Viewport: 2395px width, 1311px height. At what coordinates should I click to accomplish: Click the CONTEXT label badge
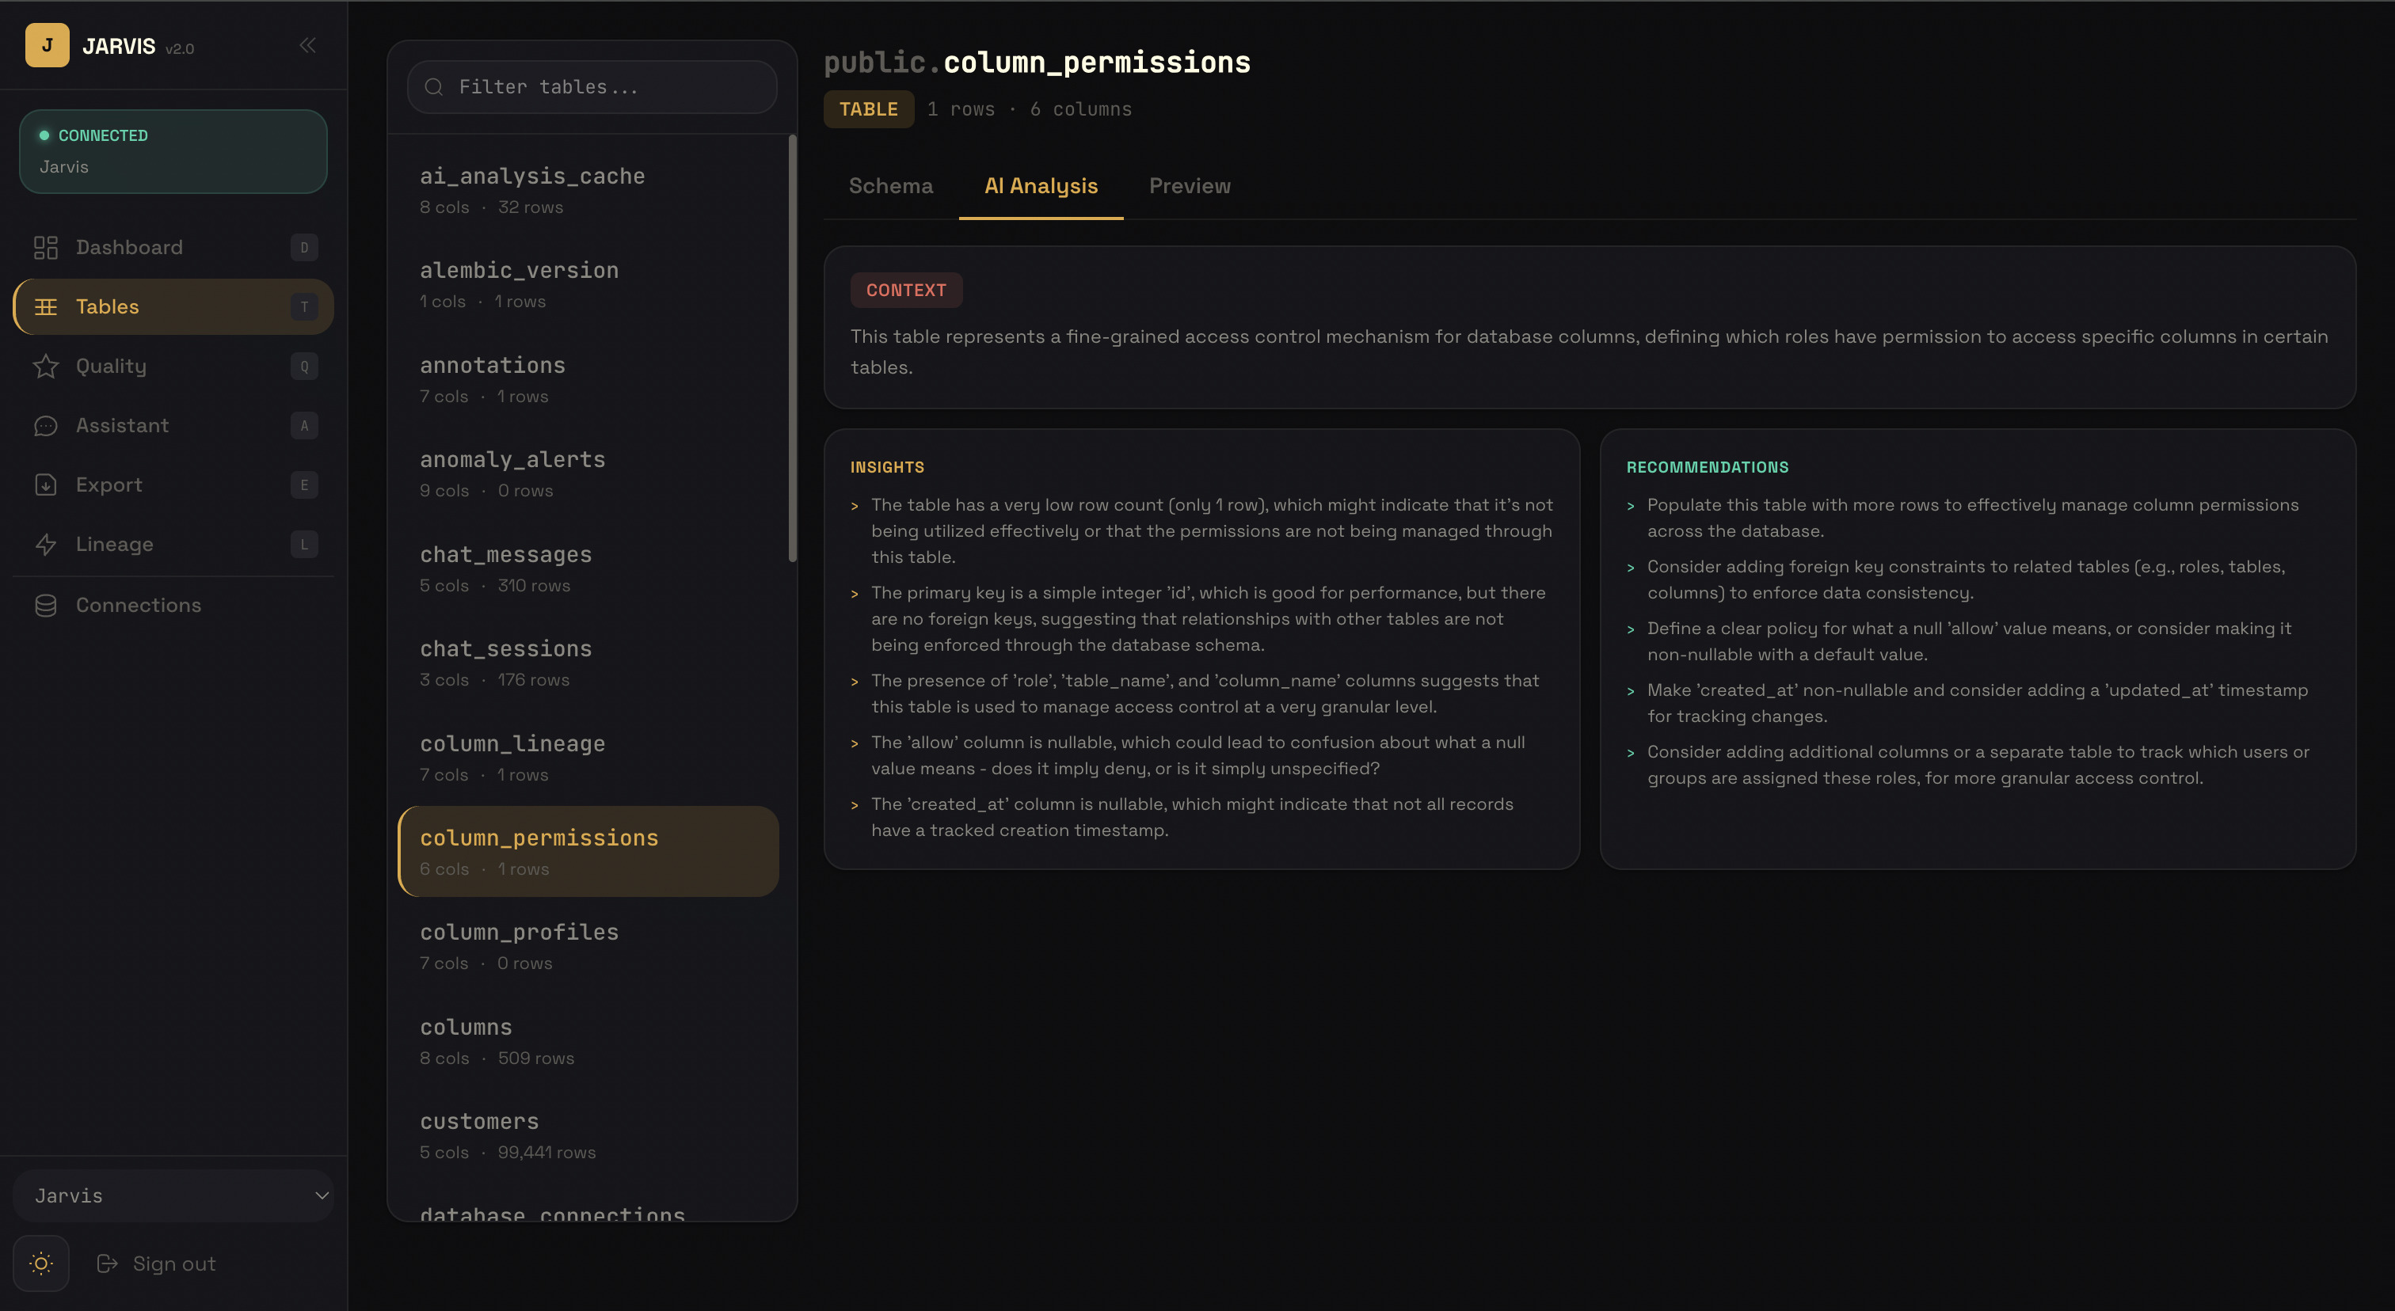coord(905,290)
